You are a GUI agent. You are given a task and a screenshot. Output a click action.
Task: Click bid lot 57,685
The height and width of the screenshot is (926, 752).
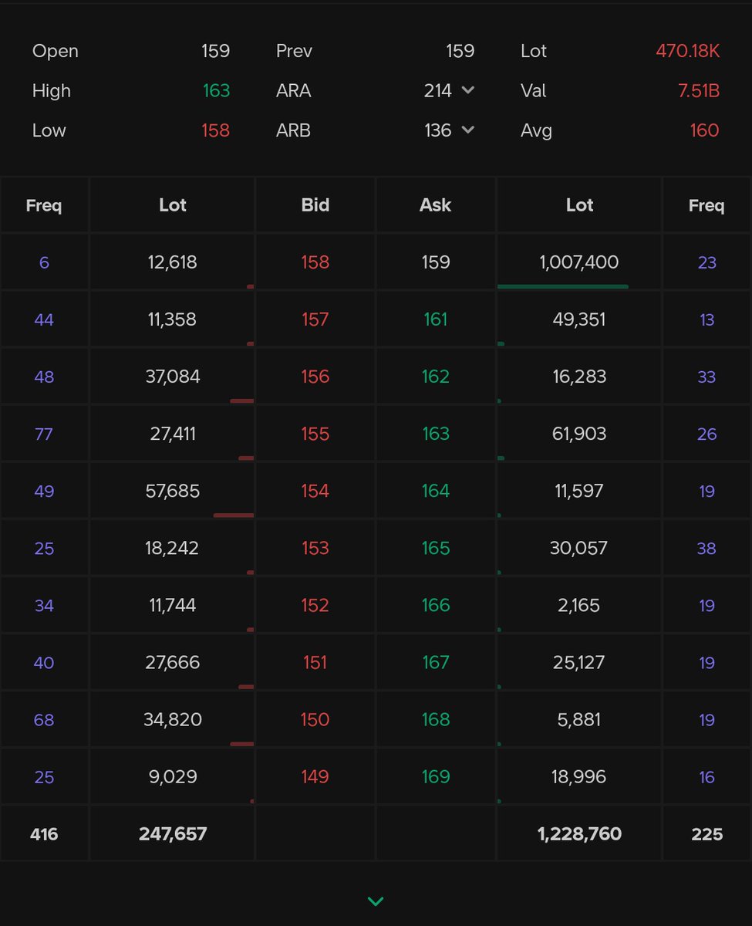click(x=173, y=491)
